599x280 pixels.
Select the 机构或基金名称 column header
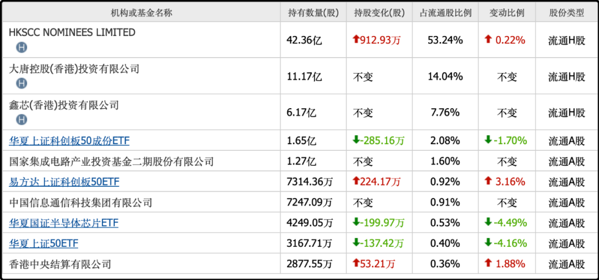141,13
